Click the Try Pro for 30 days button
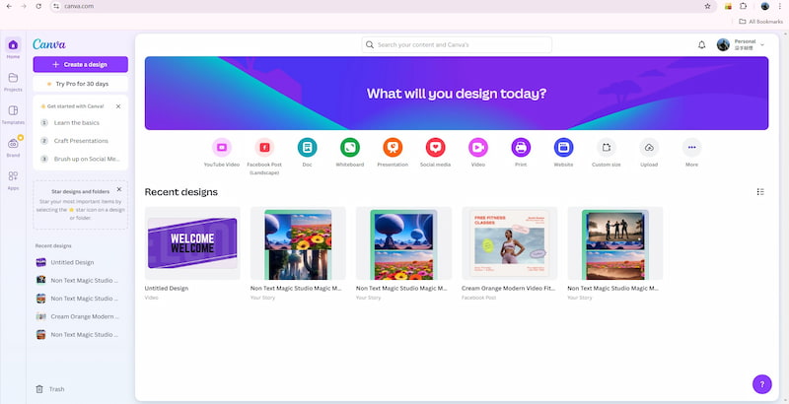The height and width of the screenshot is (404, 789). (80, 84)
